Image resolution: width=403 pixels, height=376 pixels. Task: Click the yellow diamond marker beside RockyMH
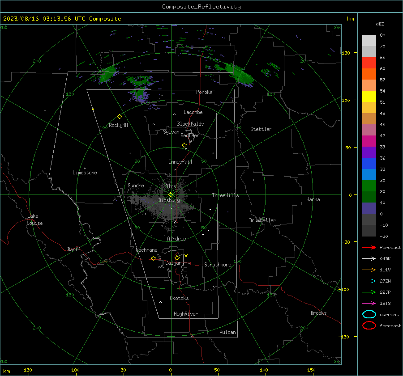pyautogui.click(x=120, y=117)
